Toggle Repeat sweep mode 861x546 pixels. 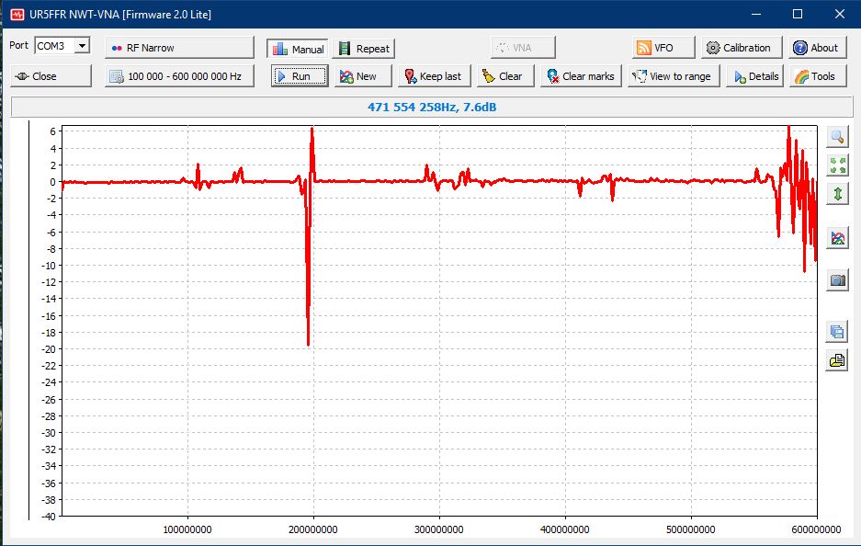click(x=363, y=49)
